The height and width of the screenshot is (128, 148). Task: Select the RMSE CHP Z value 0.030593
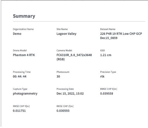coord(63,111)
